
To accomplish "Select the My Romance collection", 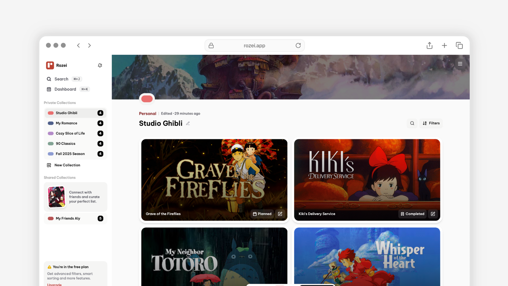I will tap(66, 123).
